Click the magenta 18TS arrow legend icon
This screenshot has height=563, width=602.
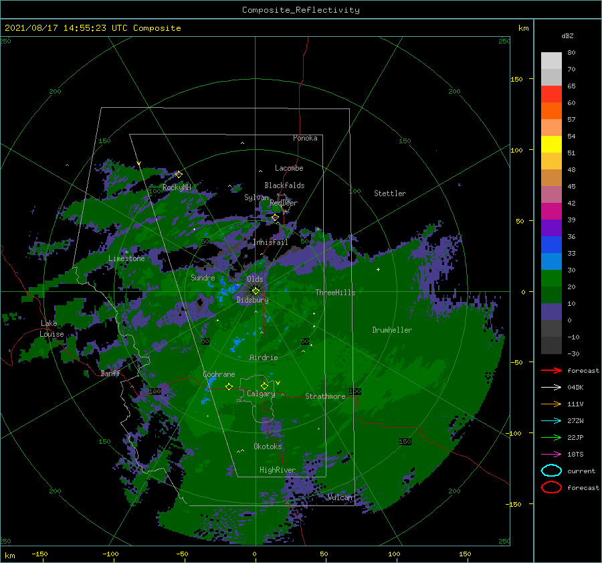point(551,455)
